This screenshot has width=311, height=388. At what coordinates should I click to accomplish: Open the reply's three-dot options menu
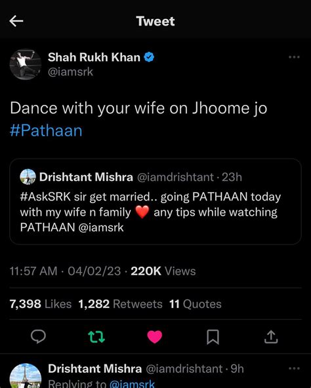(x=294, y=368)
